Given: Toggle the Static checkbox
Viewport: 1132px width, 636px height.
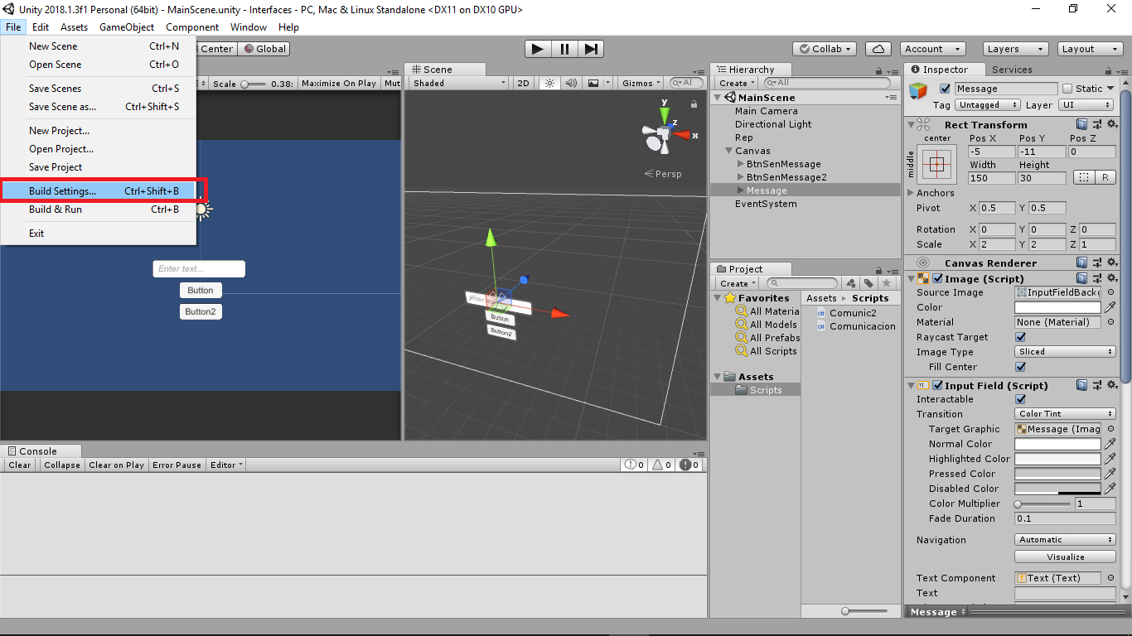Looking at the screenshot, I should pos(1067,89).
